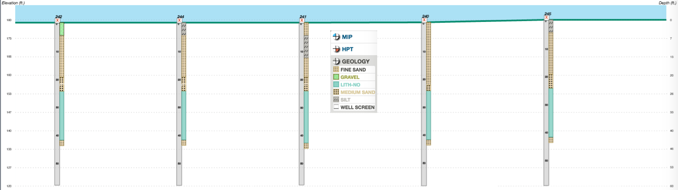Click the 120 elevation axis value

point(9,186)
